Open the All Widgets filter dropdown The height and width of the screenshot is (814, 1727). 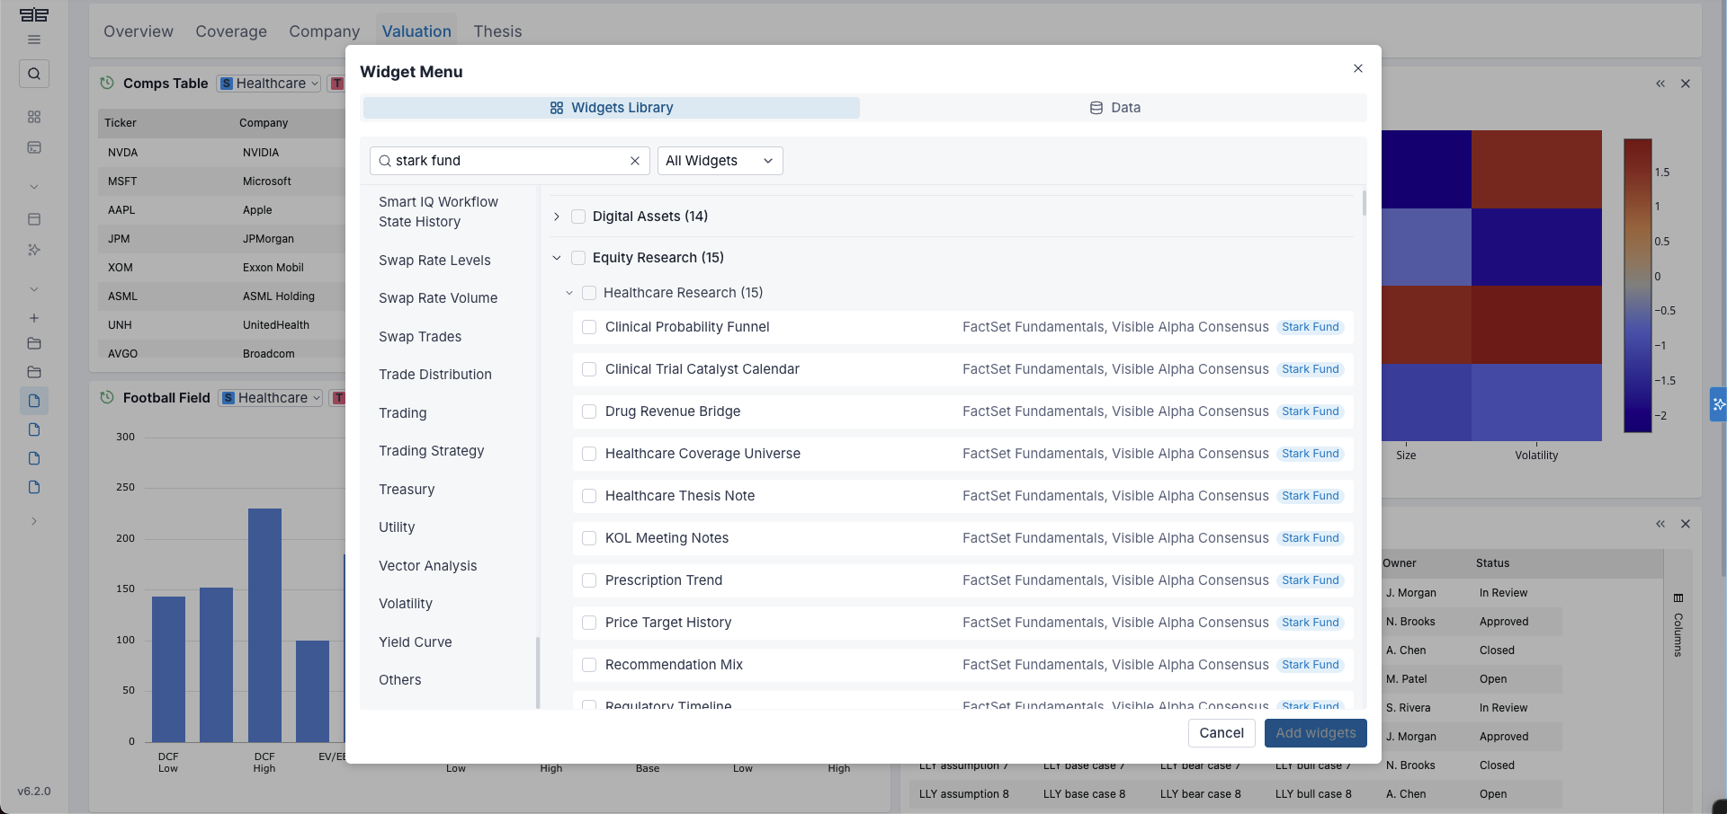pos(720,161)
